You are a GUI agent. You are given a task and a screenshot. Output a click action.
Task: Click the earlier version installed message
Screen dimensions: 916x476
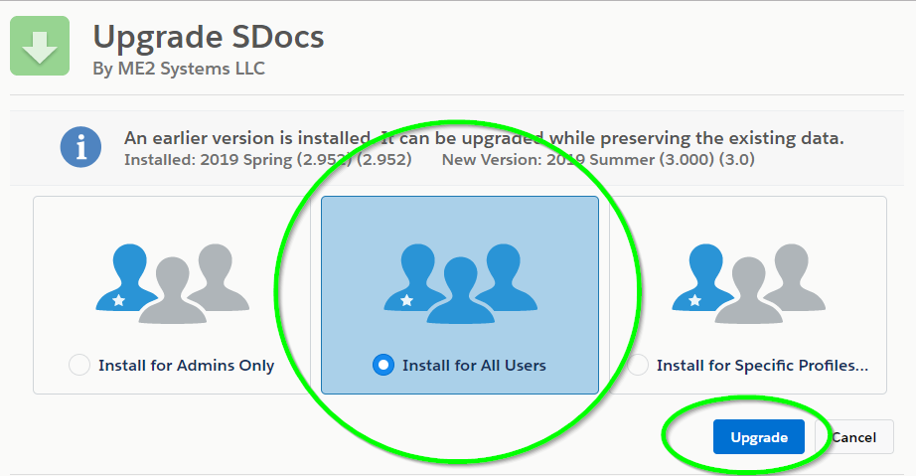(x=484, y=138)
